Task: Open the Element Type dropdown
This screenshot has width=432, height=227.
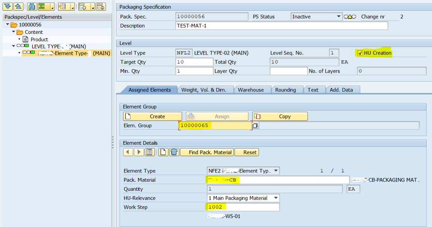Action: click(x=275, y=171)
